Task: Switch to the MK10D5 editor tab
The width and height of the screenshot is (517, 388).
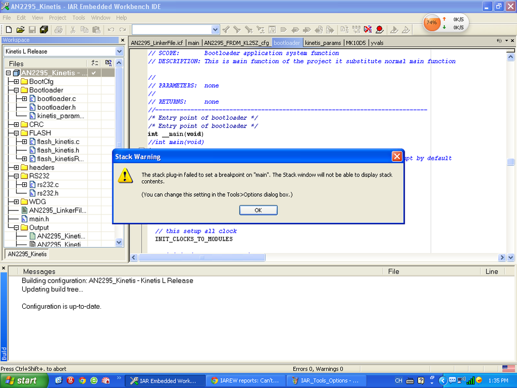Action: [356, 43]
